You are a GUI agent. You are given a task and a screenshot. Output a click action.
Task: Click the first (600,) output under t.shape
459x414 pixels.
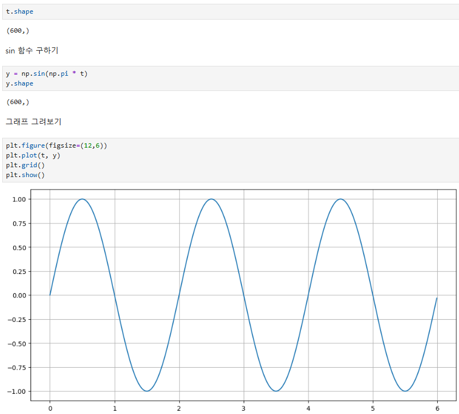18,31
